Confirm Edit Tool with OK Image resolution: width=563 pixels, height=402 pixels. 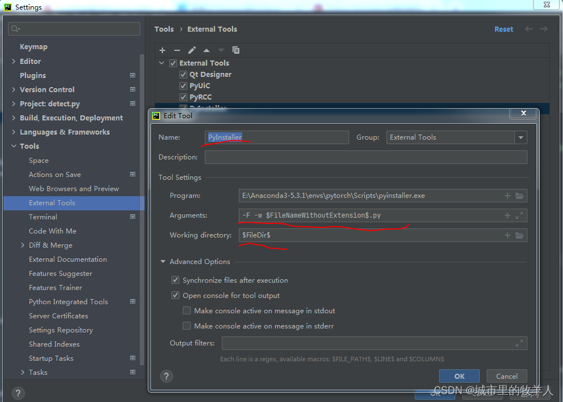click(x=459, y=376)
